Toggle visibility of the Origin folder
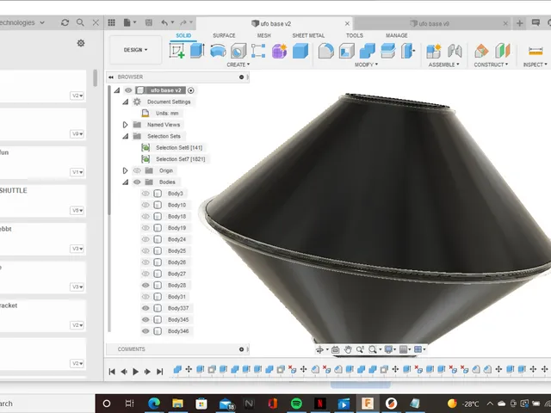The image size is (551, 413). point(137,170)
